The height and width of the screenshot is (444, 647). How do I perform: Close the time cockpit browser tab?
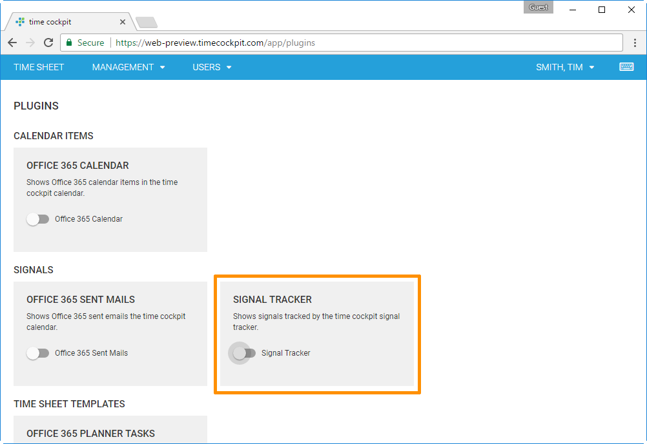123,22
